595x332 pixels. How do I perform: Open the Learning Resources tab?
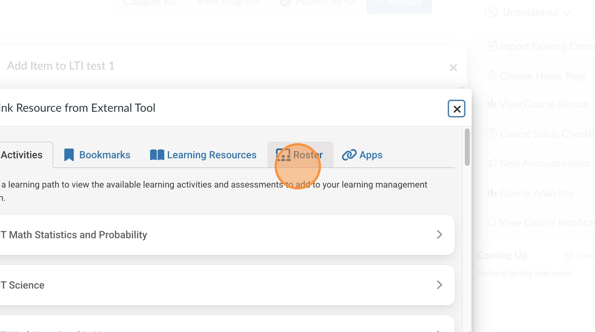pos(211,155)
